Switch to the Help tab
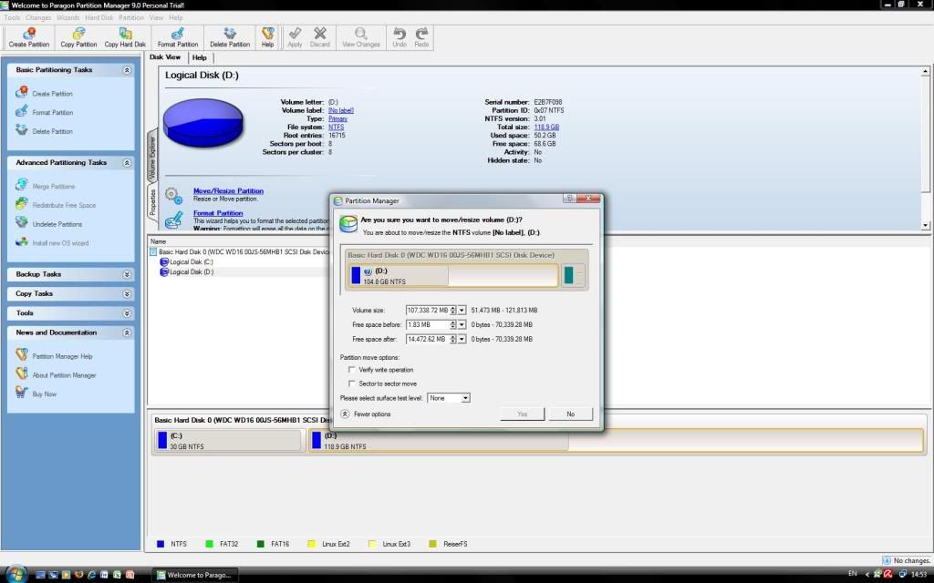Screen dimensions: 934x583 [200, 57]
